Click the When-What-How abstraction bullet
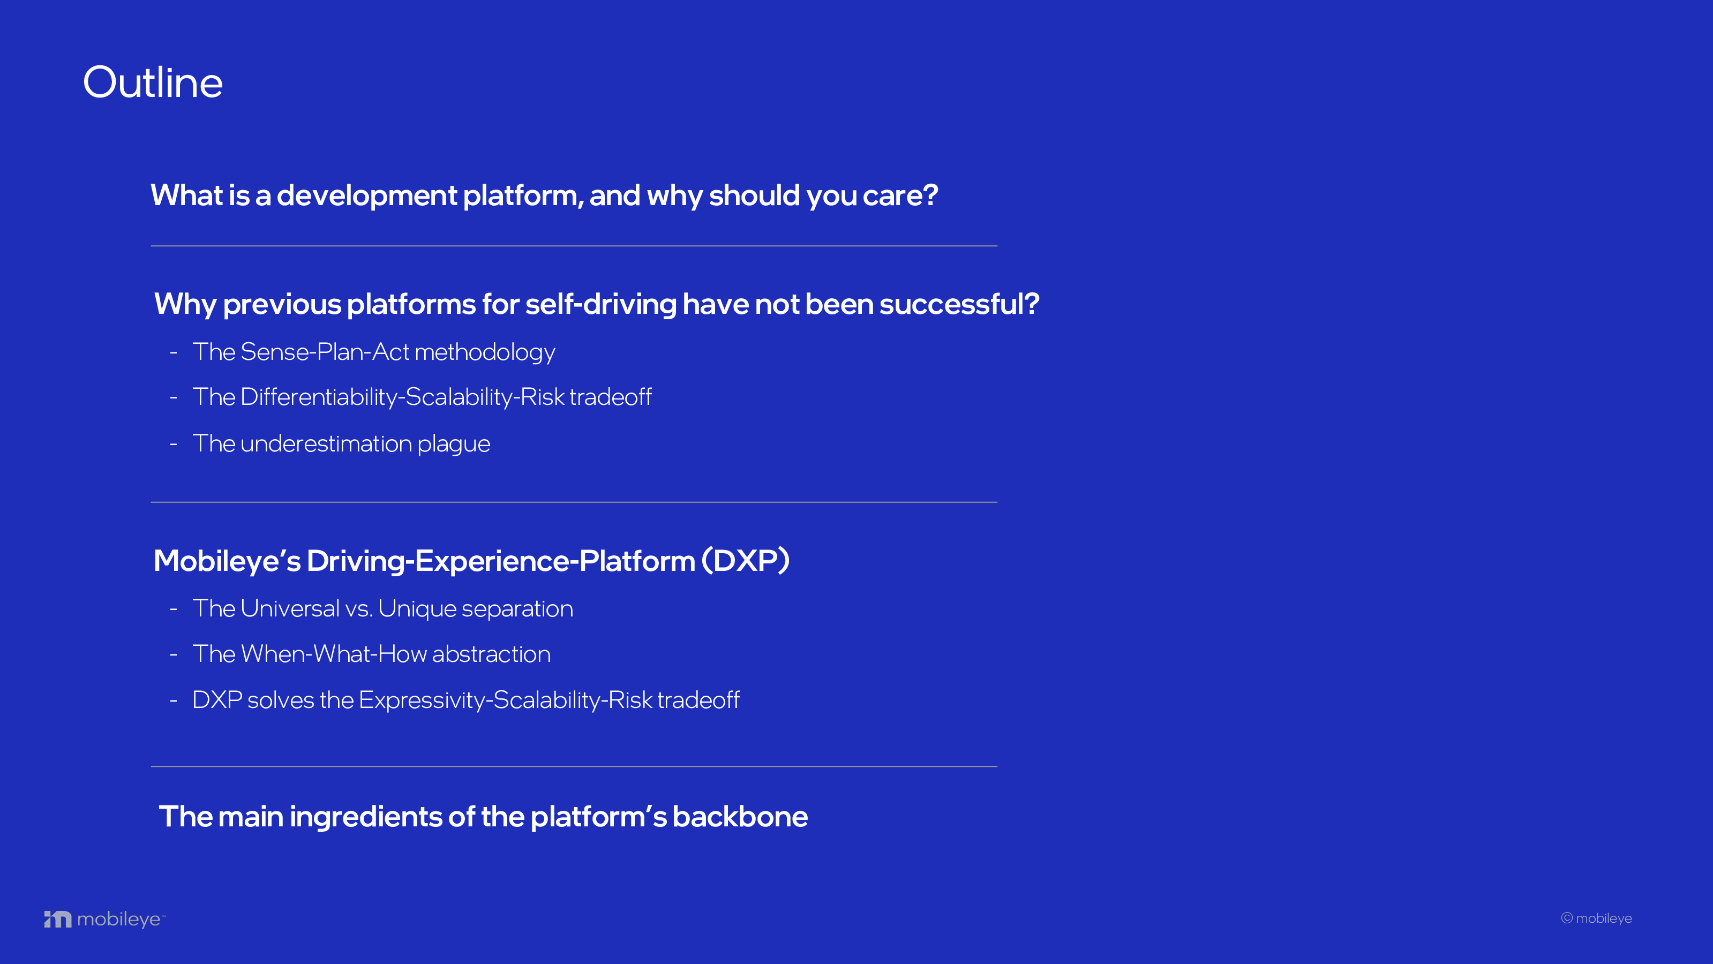 [x=371, y=654]
